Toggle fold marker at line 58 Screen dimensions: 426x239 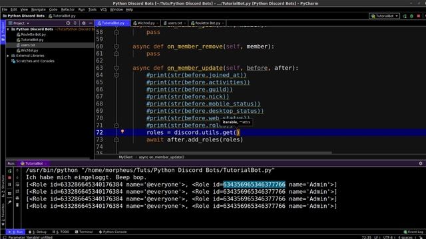(116, 33)
